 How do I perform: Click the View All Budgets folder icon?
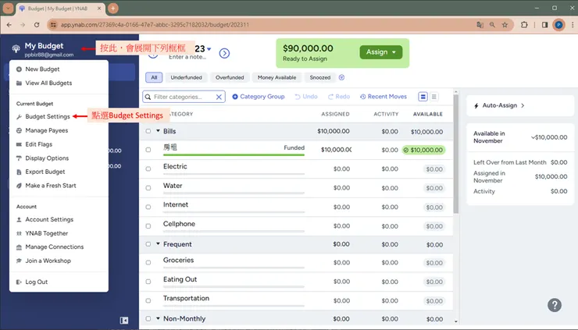point(19,83)
